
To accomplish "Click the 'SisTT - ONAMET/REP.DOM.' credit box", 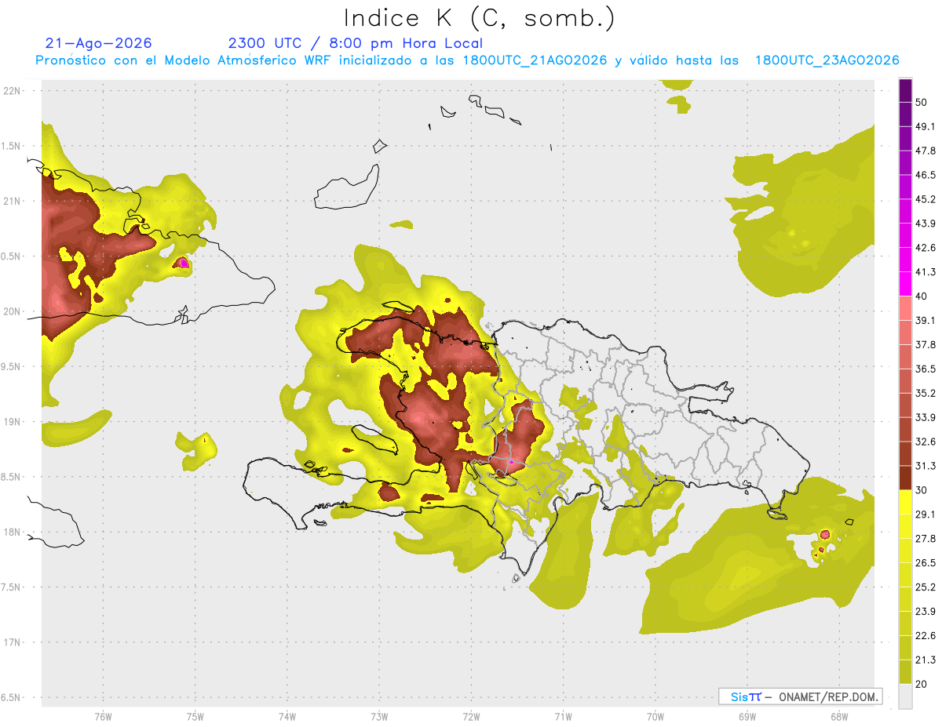I will point(800,696).
